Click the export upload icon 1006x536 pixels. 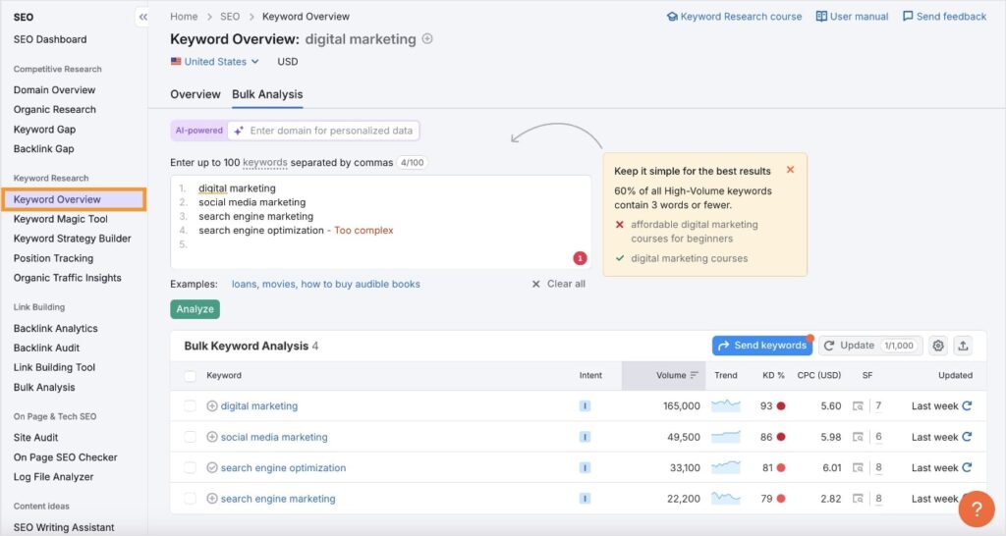point(963,346)
